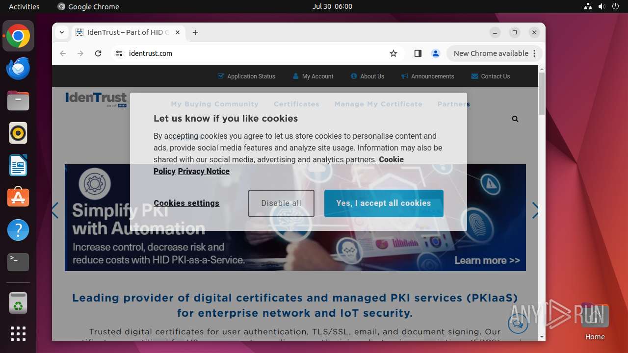Go to previous banner slide
Screen dimensions: 628x353
point(55,210)
